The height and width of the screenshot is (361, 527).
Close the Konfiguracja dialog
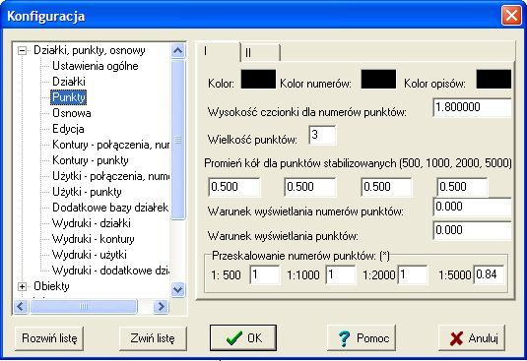tap(511, 16)
